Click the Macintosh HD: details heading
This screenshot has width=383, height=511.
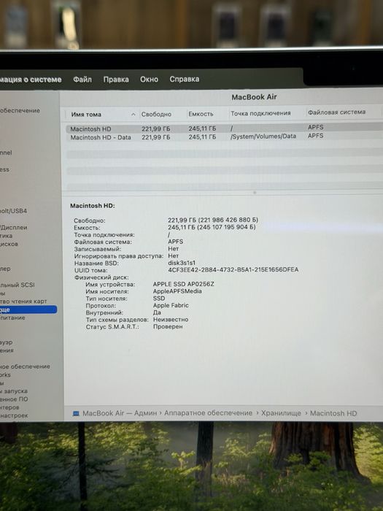pos(93,206)
